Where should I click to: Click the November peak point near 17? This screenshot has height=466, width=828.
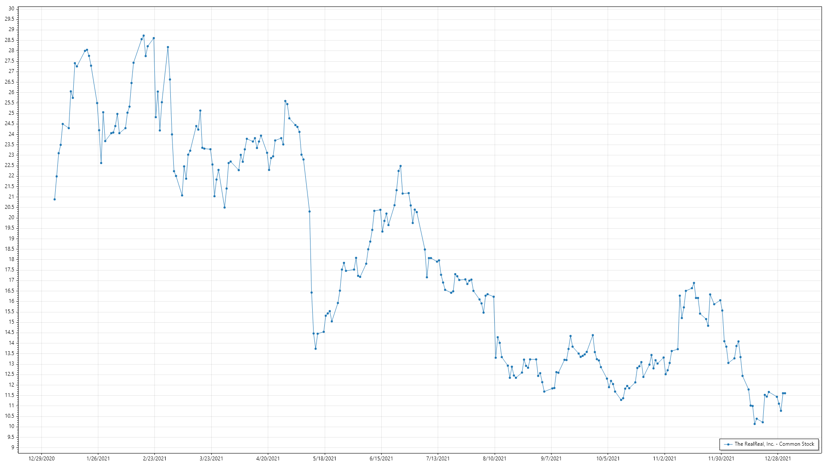(x=694, y=283)
